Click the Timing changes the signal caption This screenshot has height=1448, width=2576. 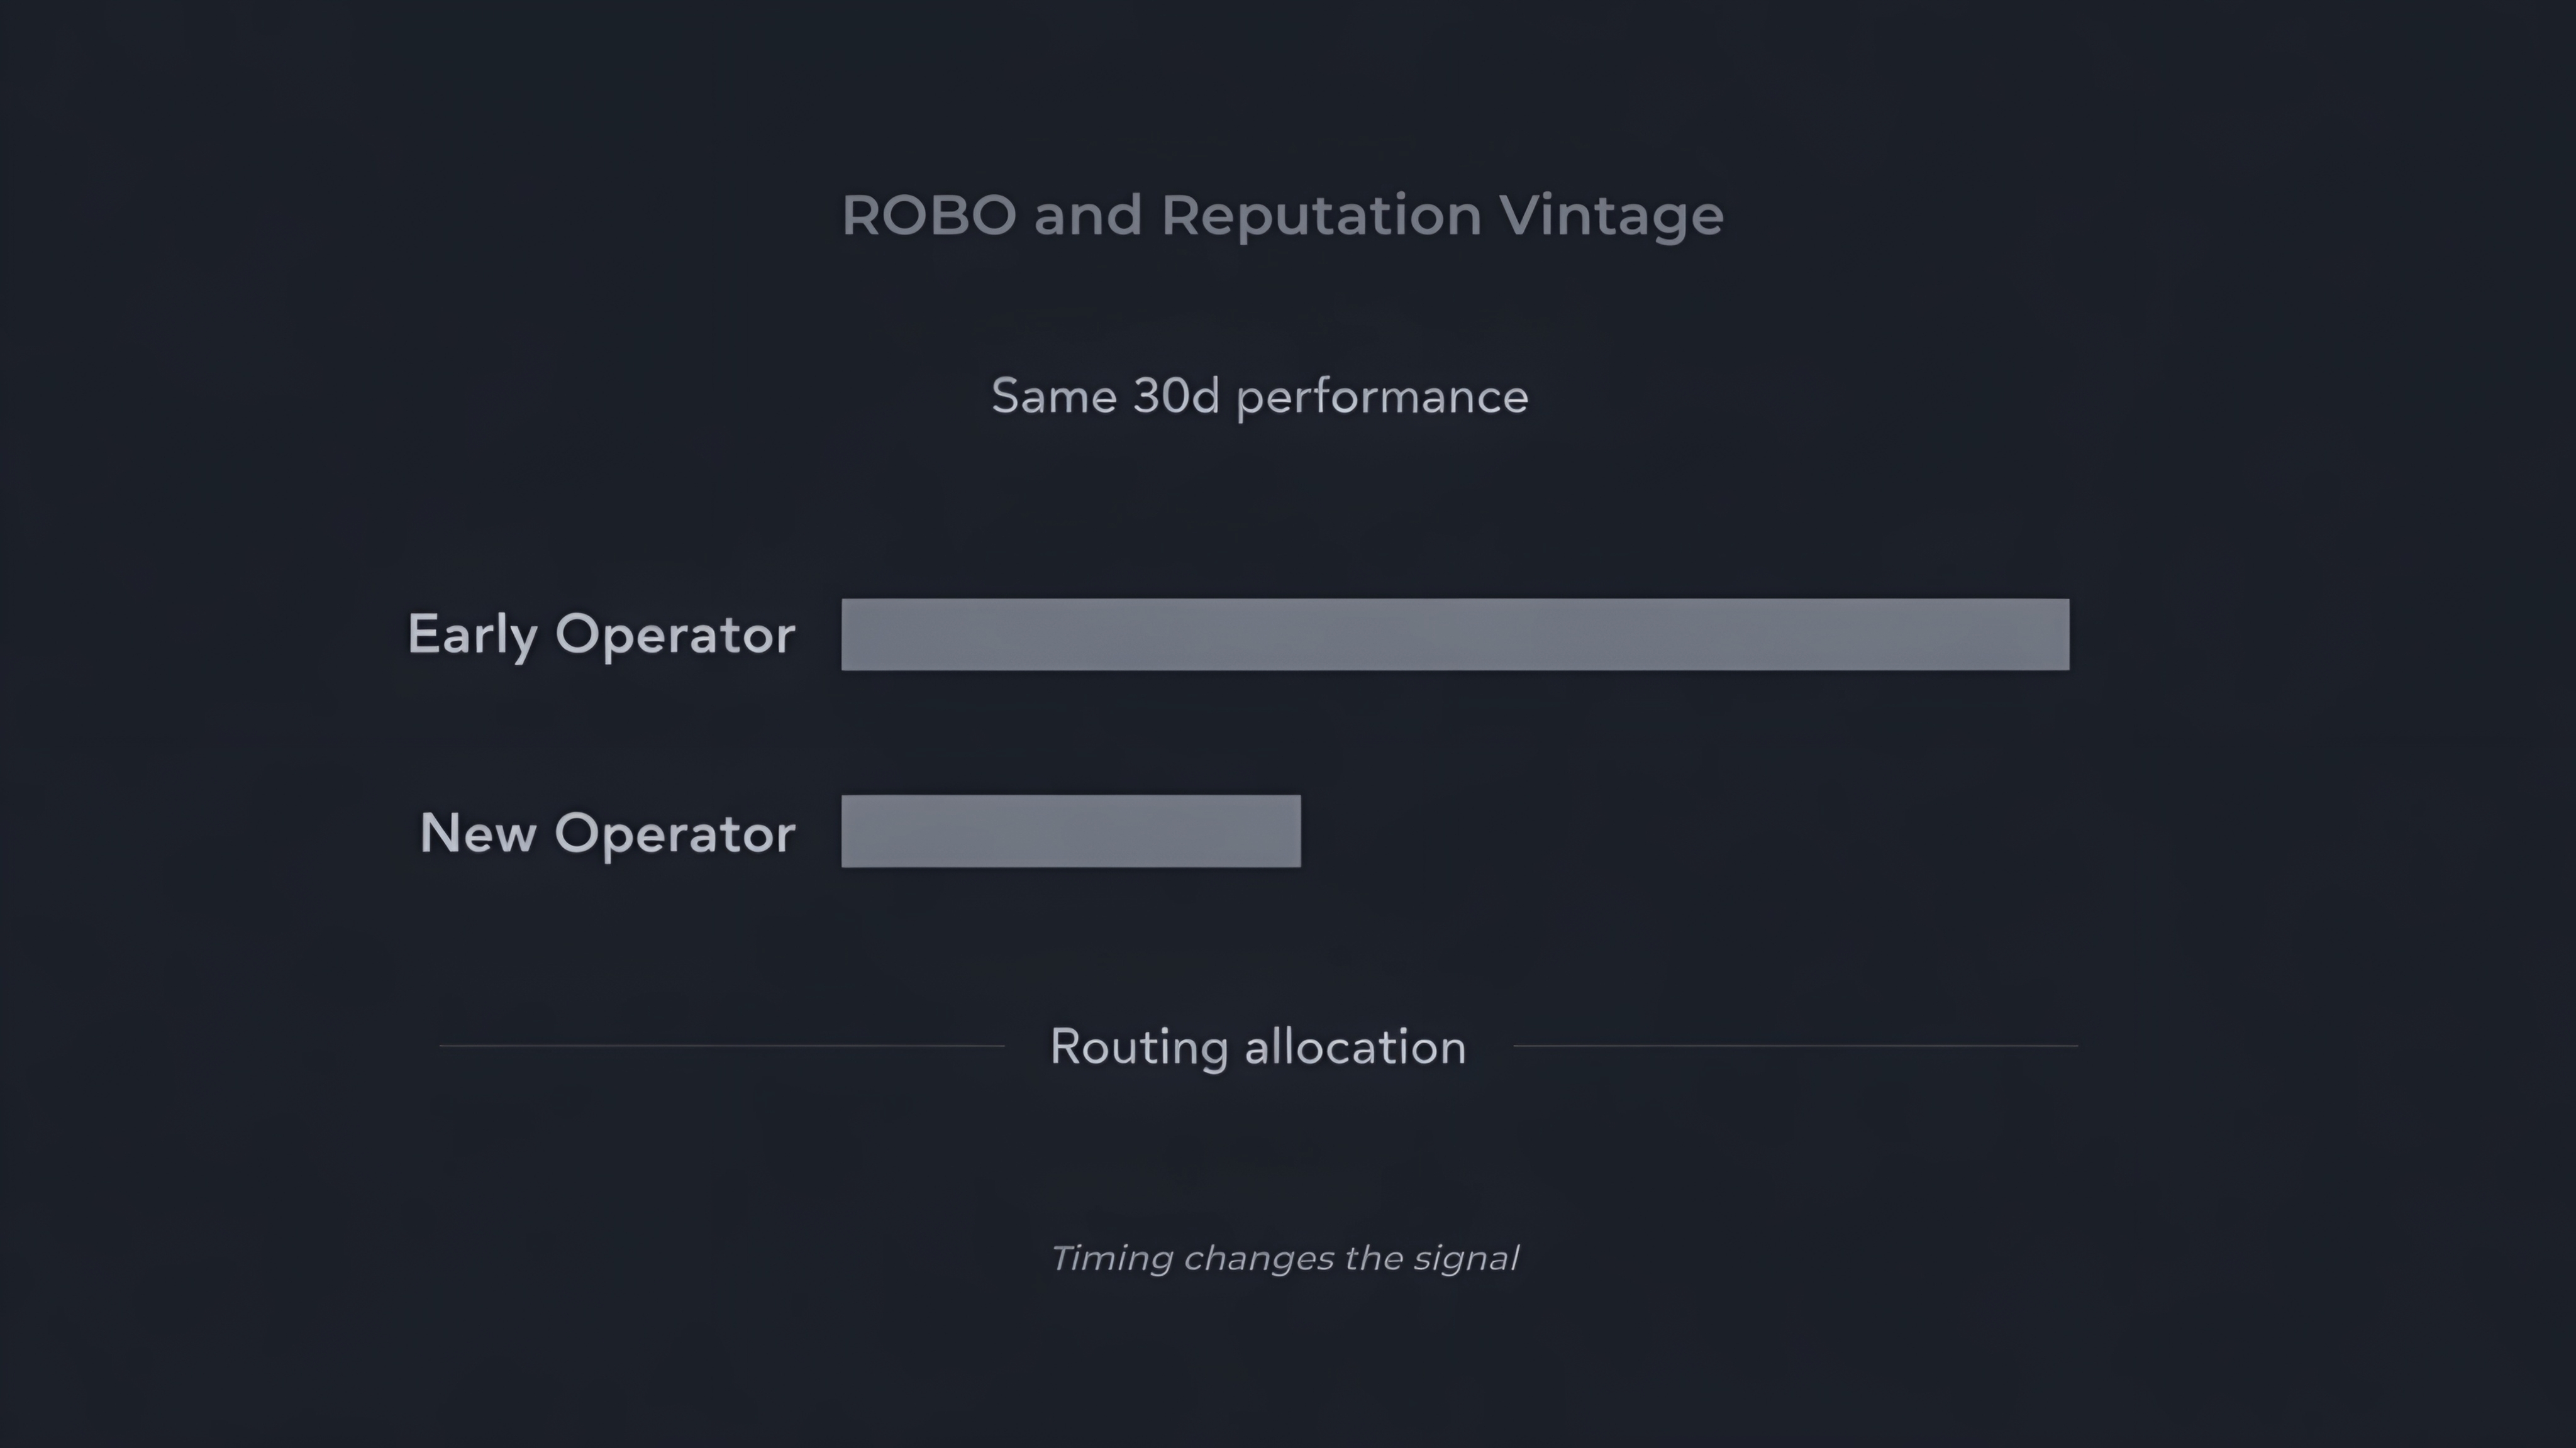point(1284,1258)
